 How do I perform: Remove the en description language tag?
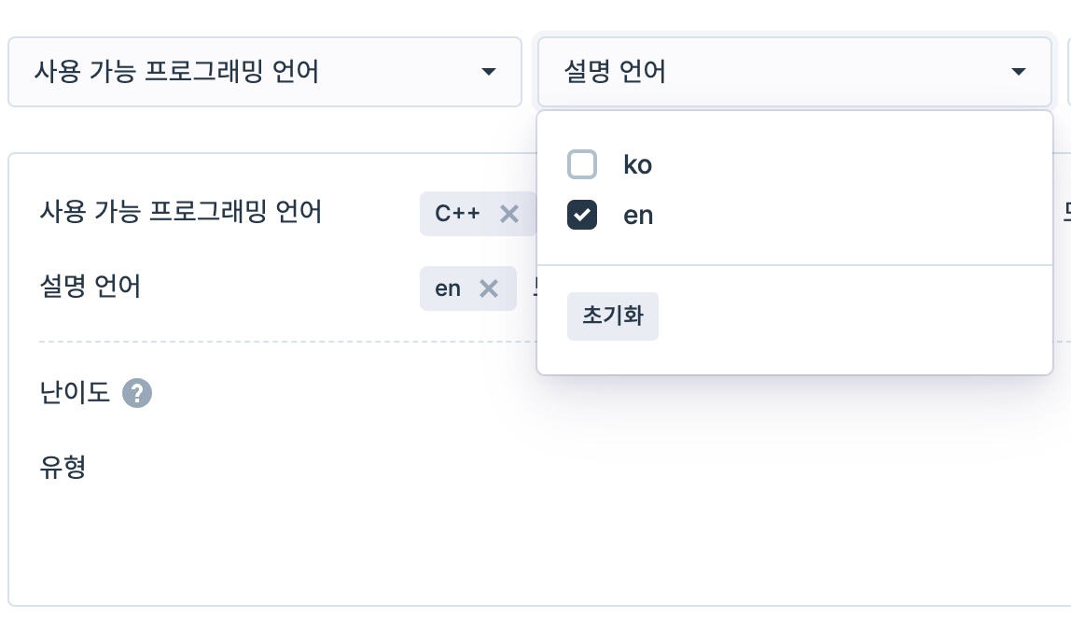pyautogui.click(x=489, y=288)
